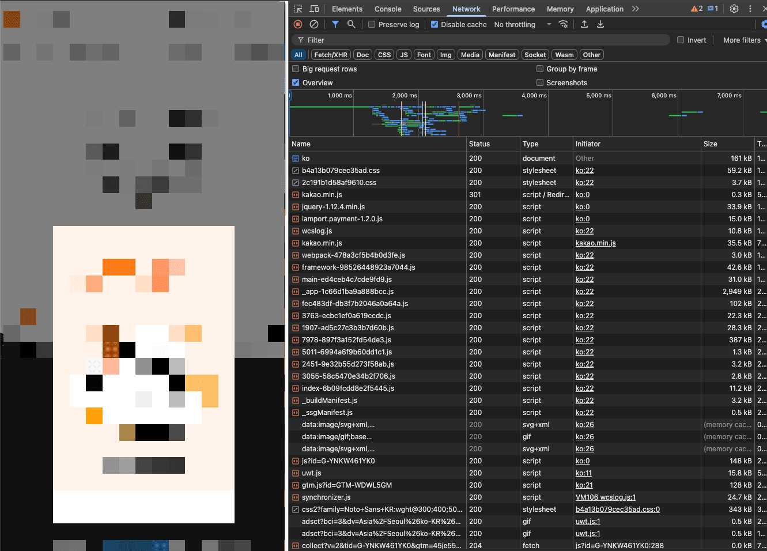Export network log as HAR
This screenshot has height=551, width=767.
(600, 24)
